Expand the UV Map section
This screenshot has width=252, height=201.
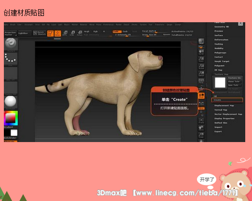coord(218,70)
